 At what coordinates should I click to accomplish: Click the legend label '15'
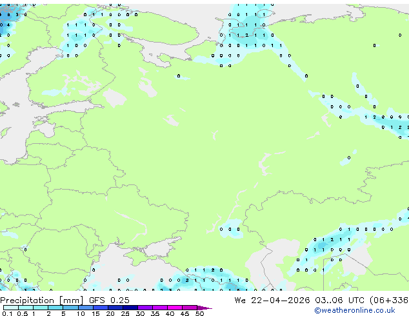[95, 313]
